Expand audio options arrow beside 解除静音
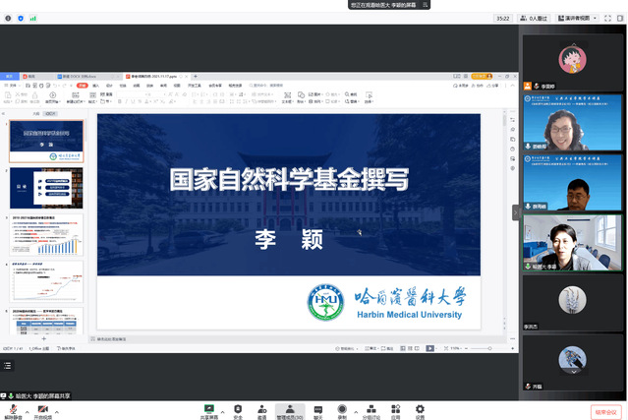This screenshot has height=420, width=628. 28,407
